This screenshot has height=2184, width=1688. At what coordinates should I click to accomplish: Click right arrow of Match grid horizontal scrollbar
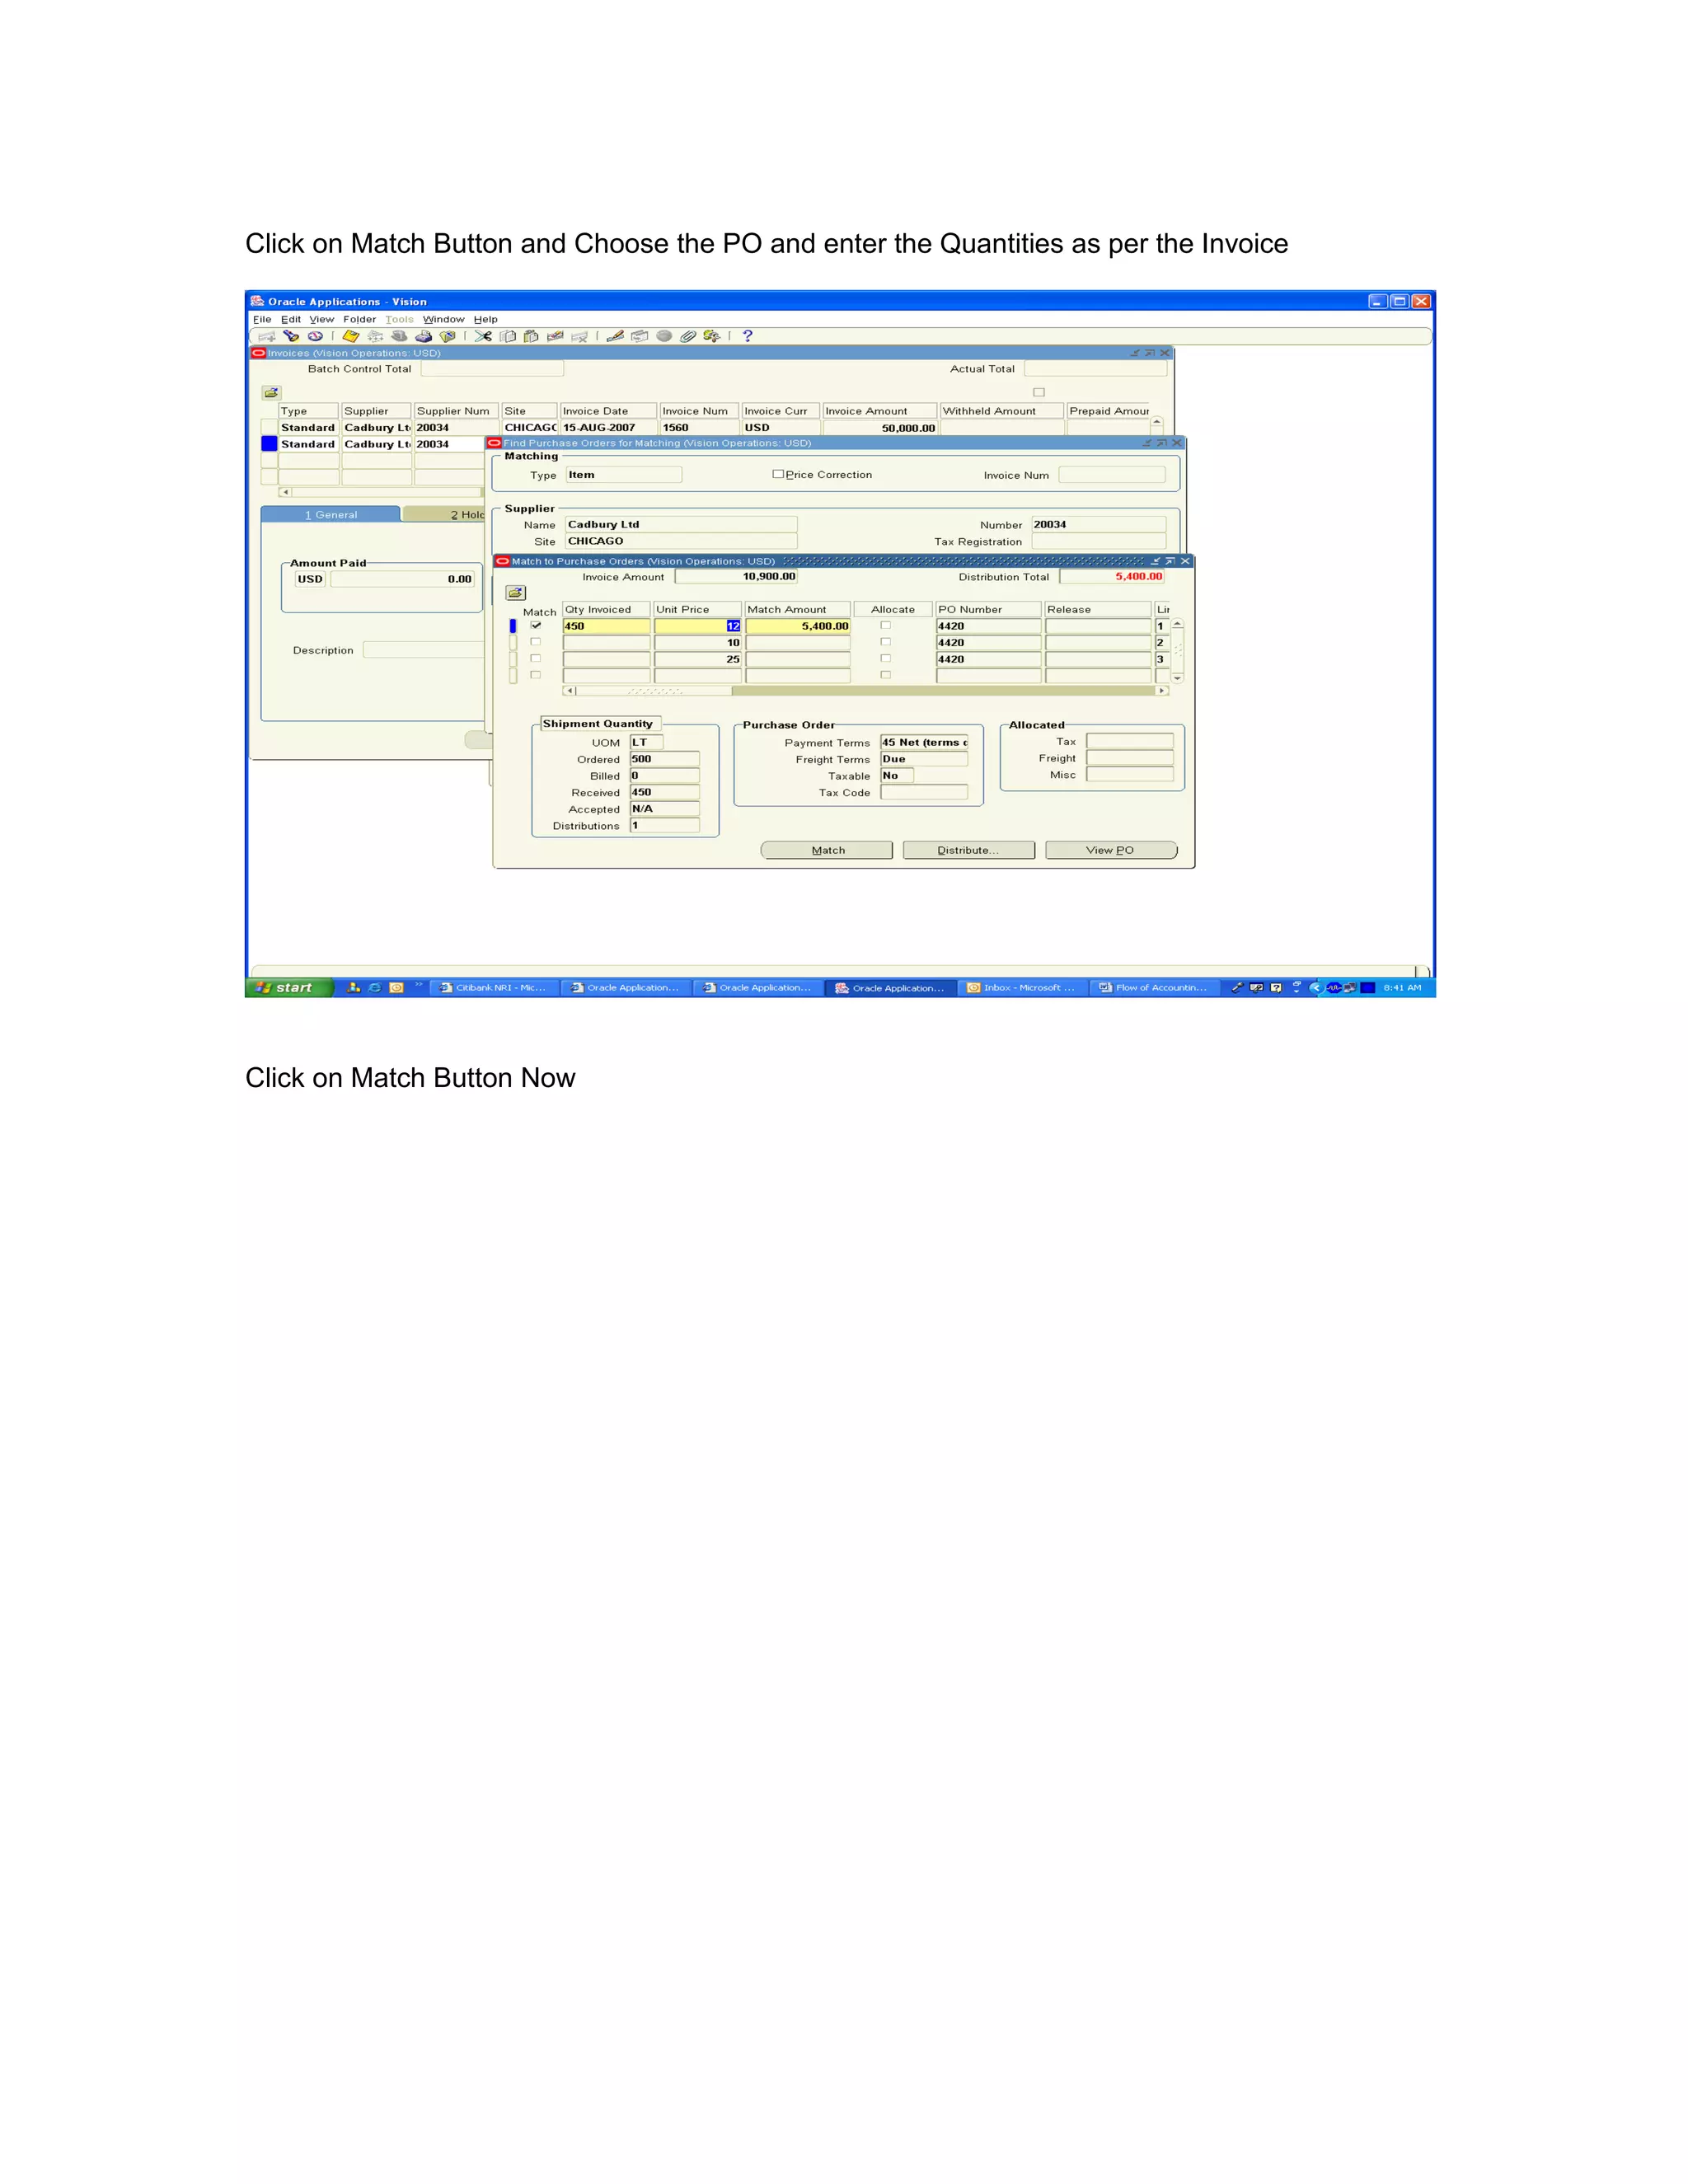tap(1162, 691)
